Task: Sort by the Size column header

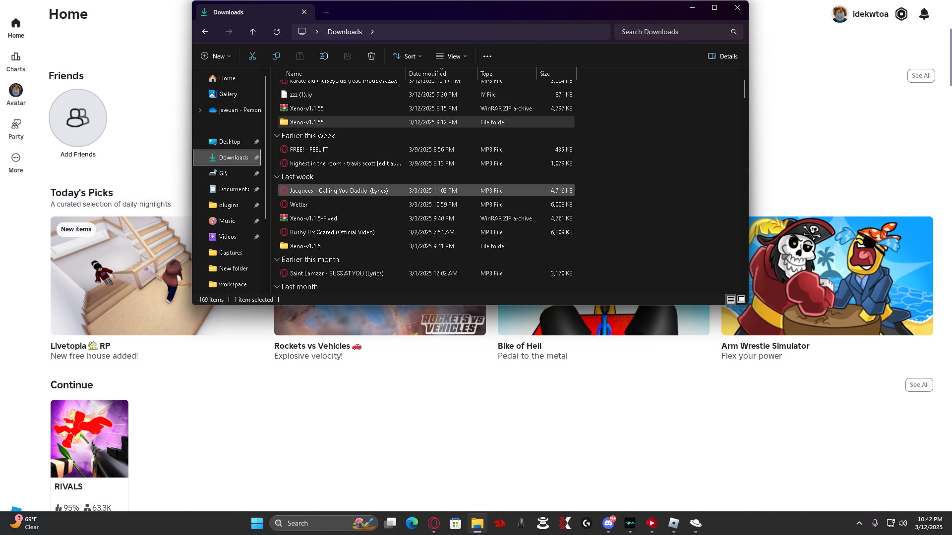Action: (556, 74)
